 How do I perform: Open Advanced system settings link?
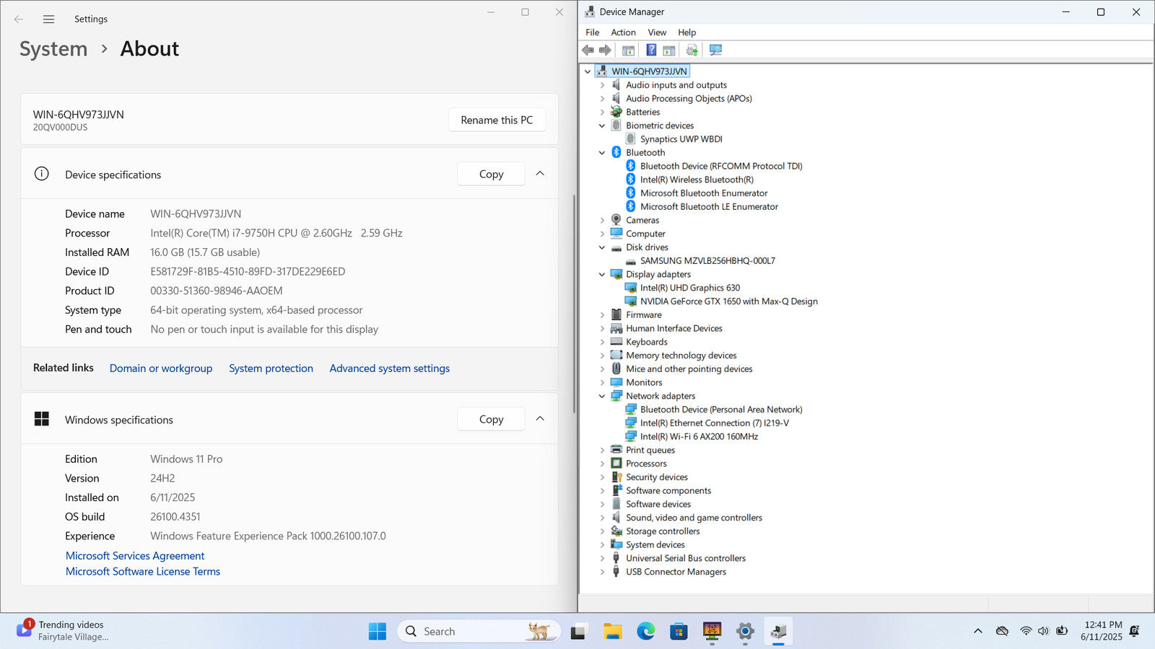point(390,368)
